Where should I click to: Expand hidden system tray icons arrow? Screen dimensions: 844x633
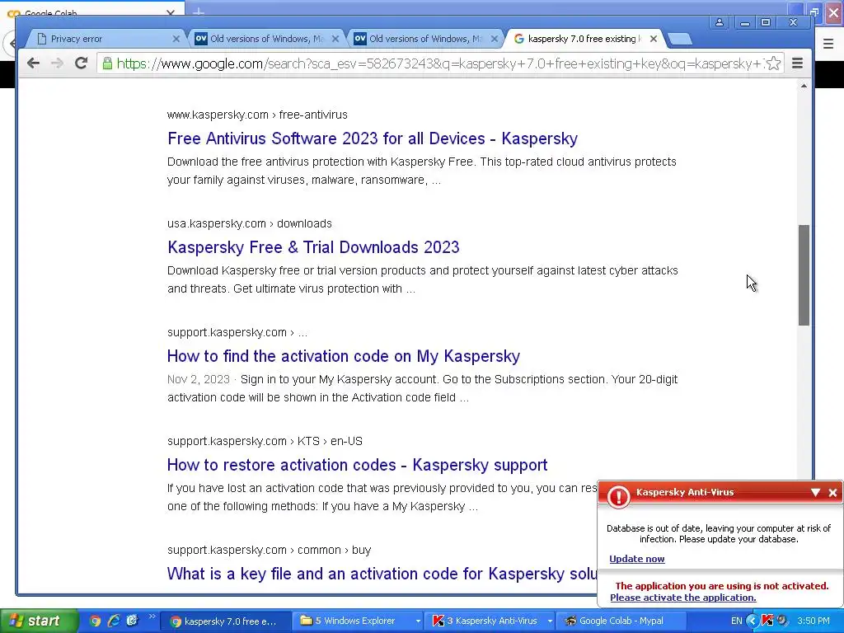(752, 621)
